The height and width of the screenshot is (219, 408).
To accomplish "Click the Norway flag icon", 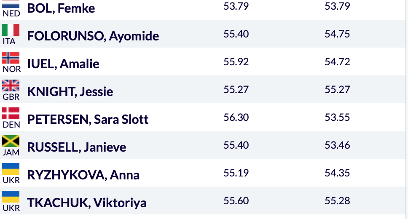I will (x=11, y=58).
